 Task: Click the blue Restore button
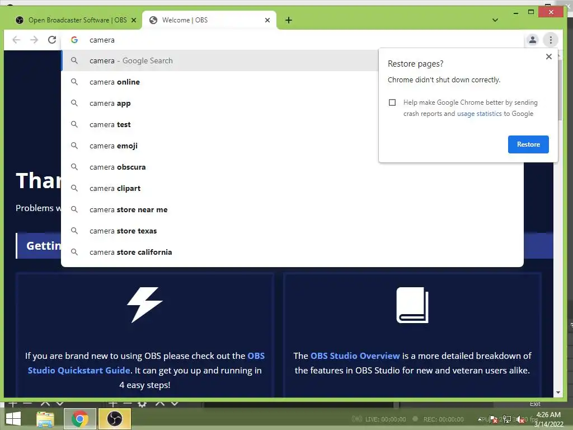pyautogui.click(x=528, y=144)
